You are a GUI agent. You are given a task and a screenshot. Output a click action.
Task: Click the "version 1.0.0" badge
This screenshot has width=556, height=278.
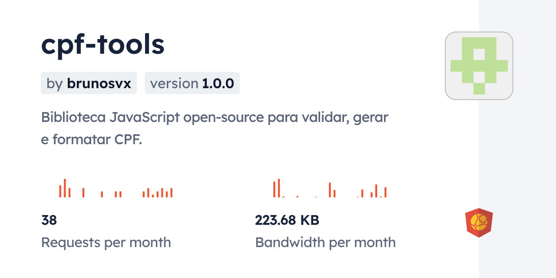pyautogui.click(x=192, y=83)
